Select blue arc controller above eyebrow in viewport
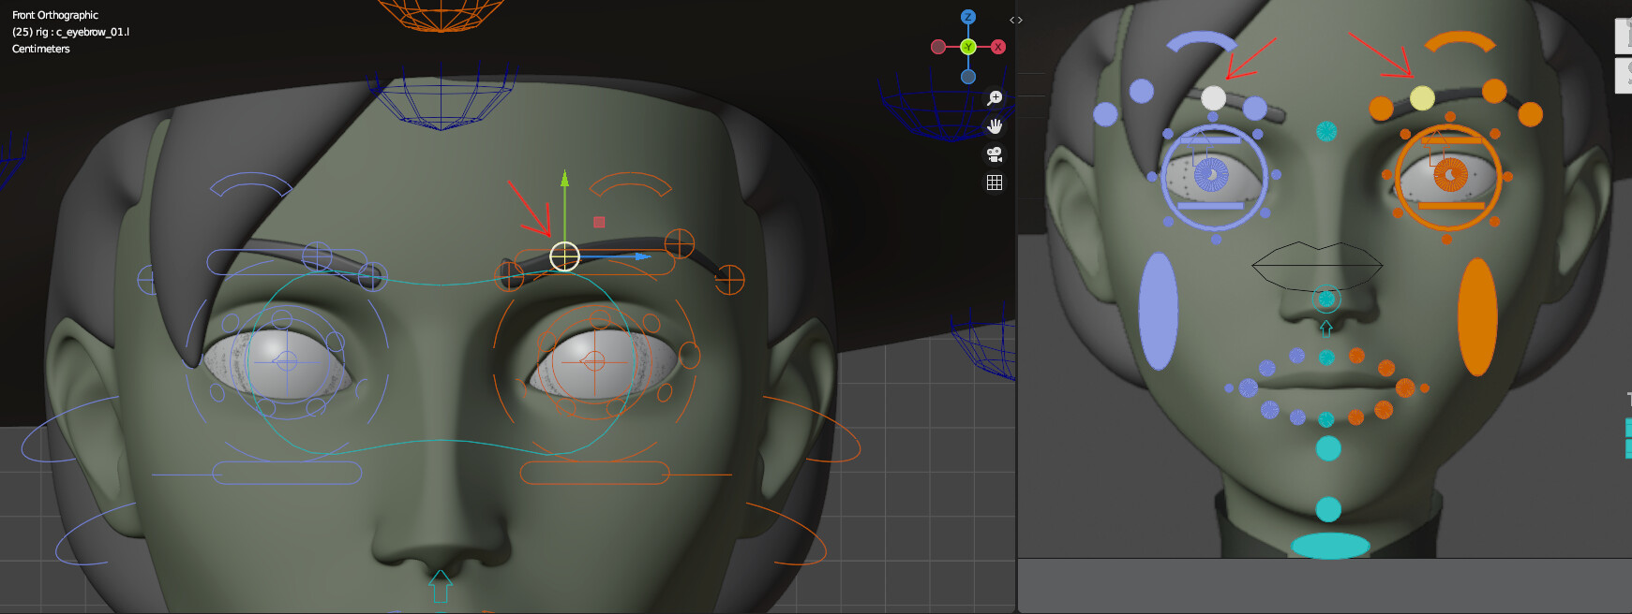The image size is (1632, 614). click(250, 183)
